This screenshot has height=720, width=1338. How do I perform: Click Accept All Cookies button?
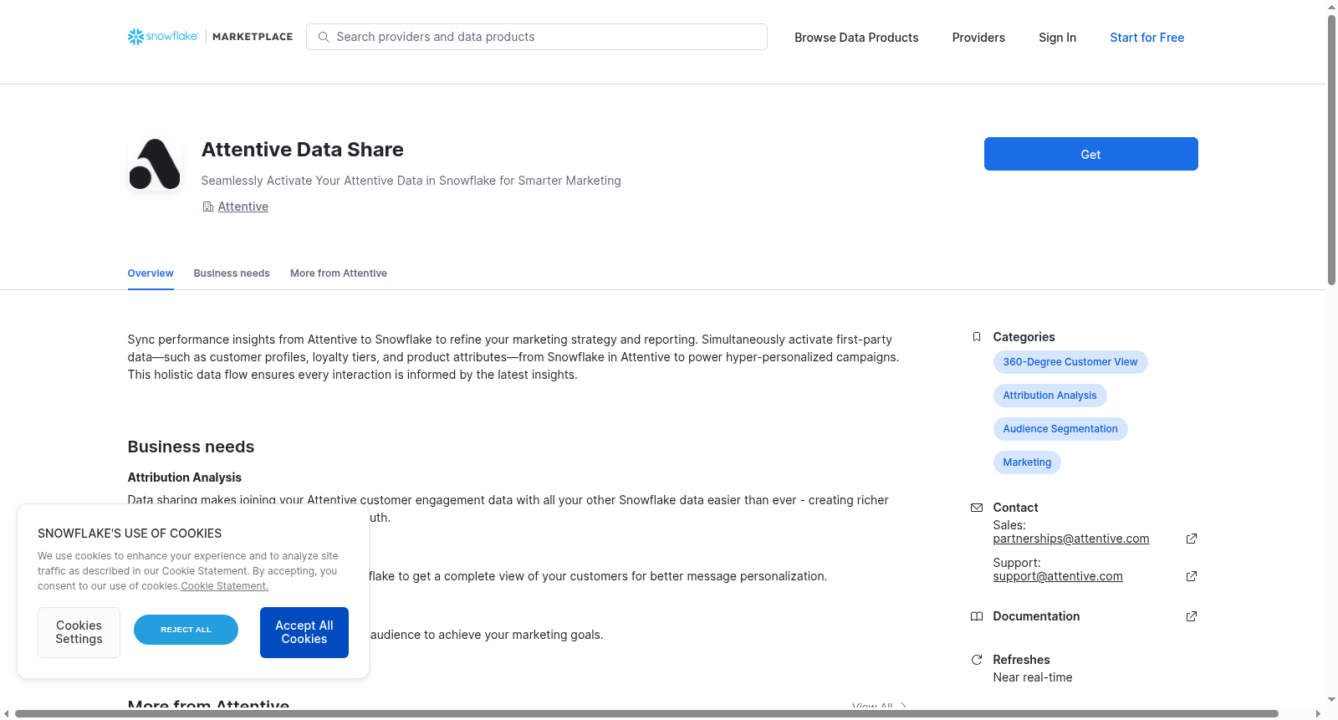(304, 632)
